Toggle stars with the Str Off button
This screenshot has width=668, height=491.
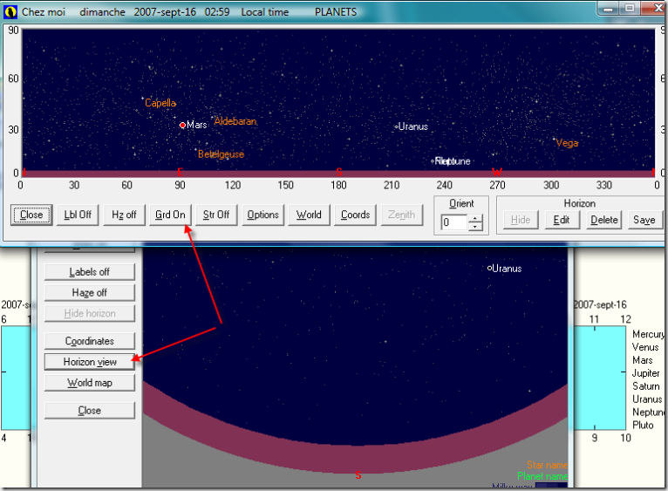(x=215, y=215)
